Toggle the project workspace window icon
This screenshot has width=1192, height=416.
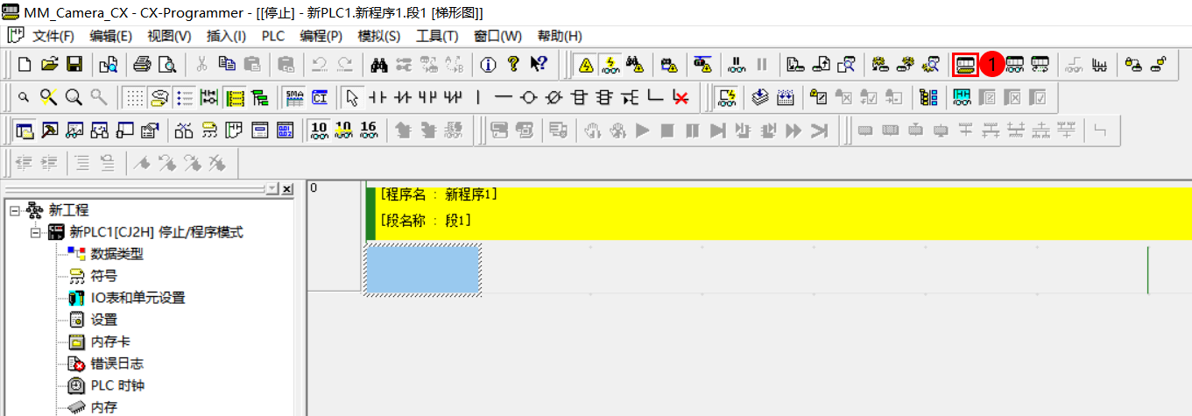25,130
